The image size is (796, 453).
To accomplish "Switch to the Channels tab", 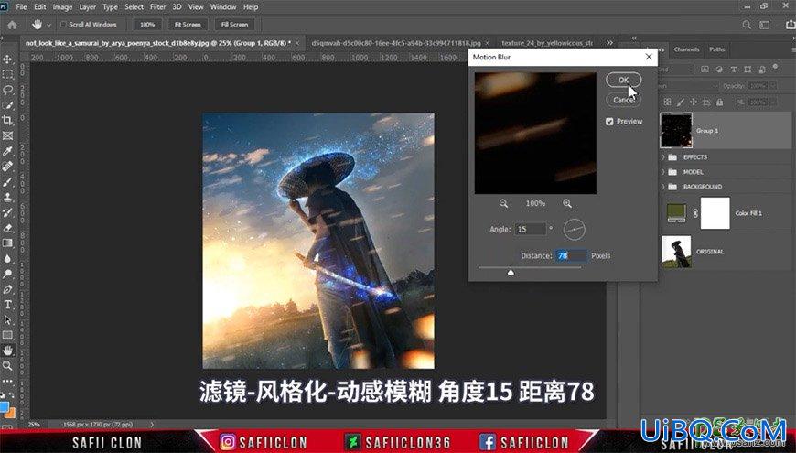I will (x=686, y=49).
